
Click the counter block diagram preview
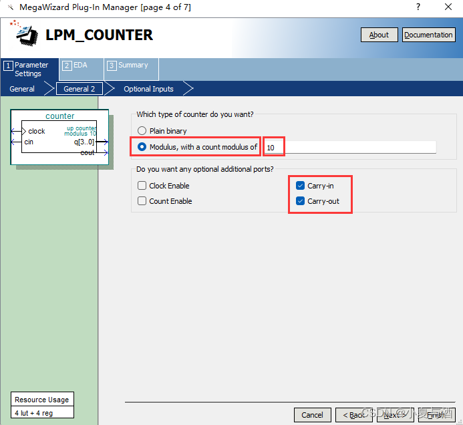pyautogui.click(x=59, y=137)
